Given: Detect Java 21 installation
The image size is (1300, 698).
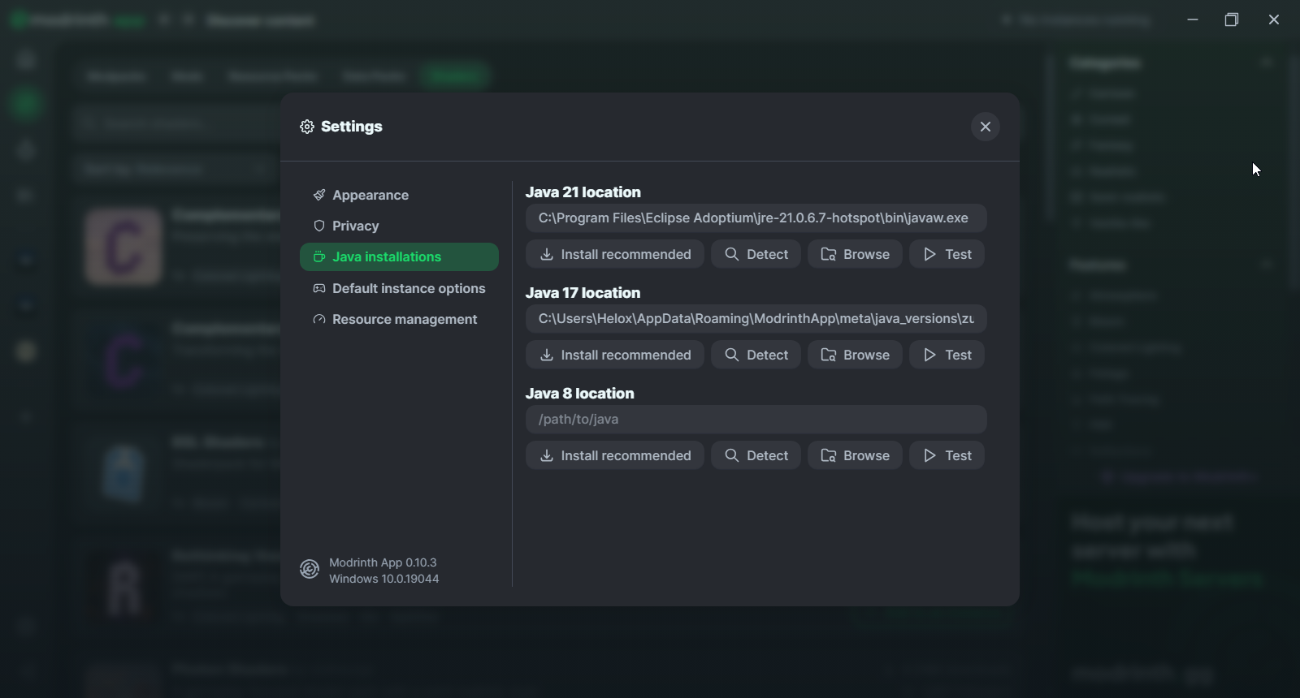Looking at the screenshot, I should pyautogui.click(x=756, y=254).
